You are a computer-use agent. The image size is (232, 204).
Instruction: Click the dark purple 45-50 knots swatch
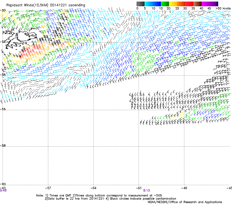pyautogui.click(x=214, y=4)
